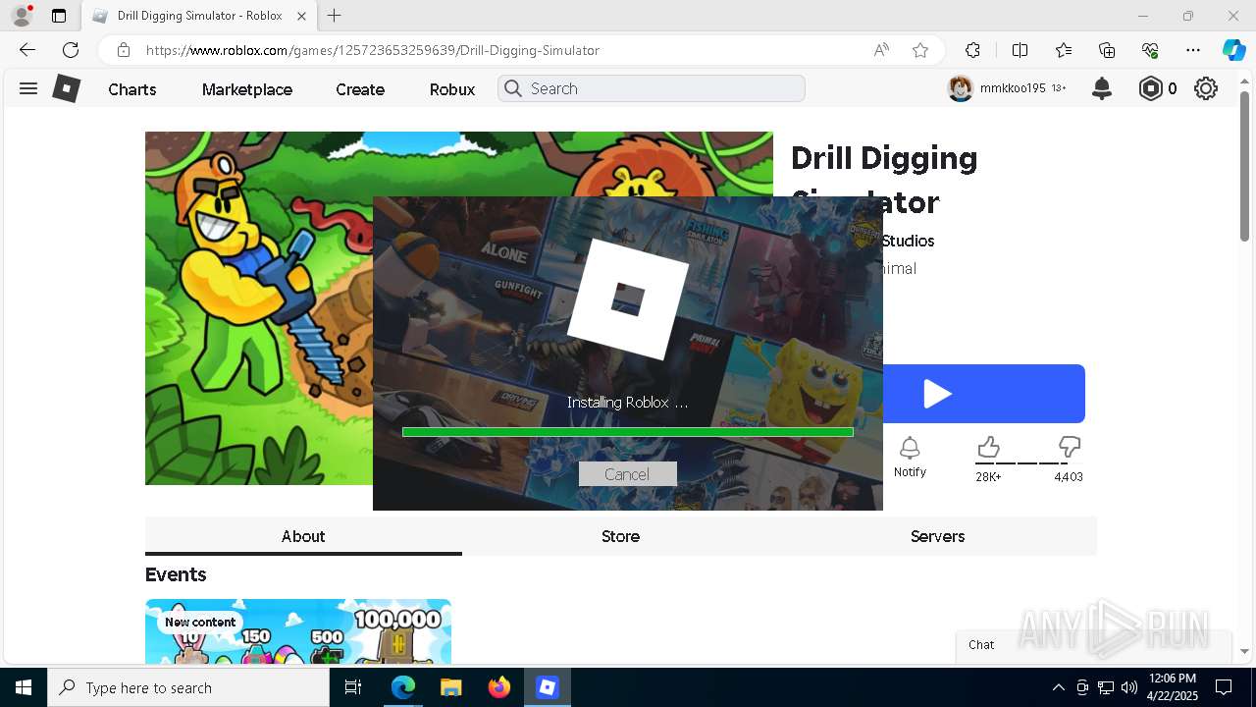Select Roblox installer taskbar icon
Viewport: 1256px width, 707px height.
point(548,687)
